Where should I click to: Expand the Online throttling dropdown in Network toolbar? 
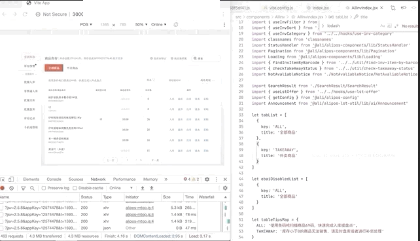coord(121,188)
